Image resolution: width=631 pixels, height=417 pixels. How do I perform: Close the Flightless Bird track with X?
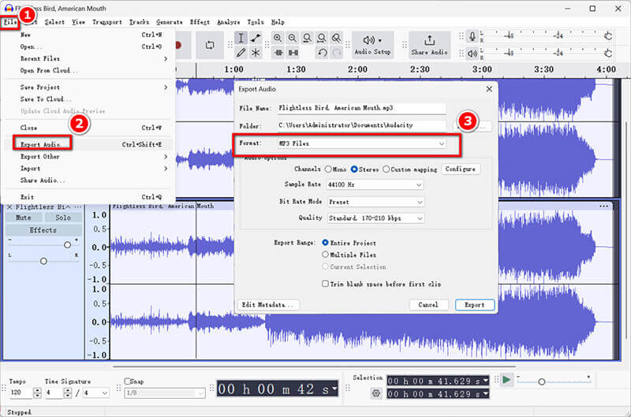pyautogui.click(x=9, y=207)
